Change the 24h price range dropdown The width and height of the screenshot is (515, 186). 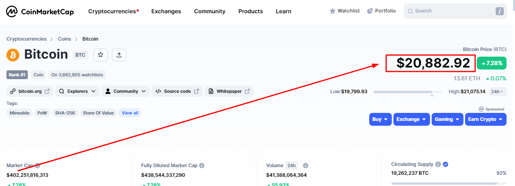[x=498, y=92]
